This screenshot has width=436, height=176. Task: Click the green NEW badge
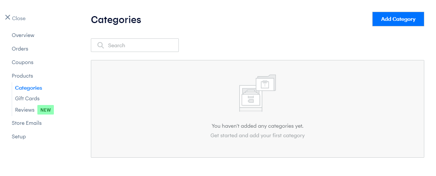pos(45,110)
